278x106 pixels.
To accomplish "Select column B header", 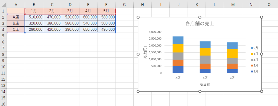I will click(x=34, y=5).
